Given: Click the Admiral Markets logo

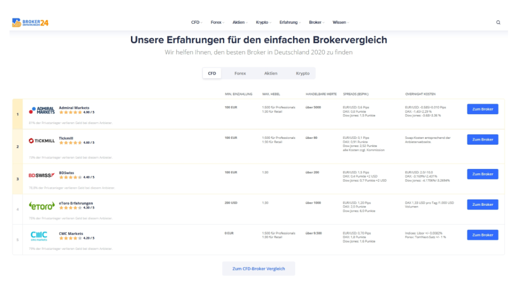Looking at the screenshot, I should pos(42,110).
